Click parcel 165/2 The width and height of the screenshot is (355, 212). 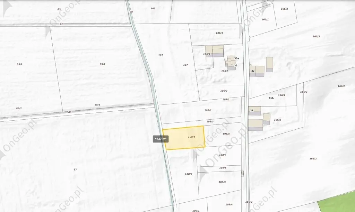point(284,9)
